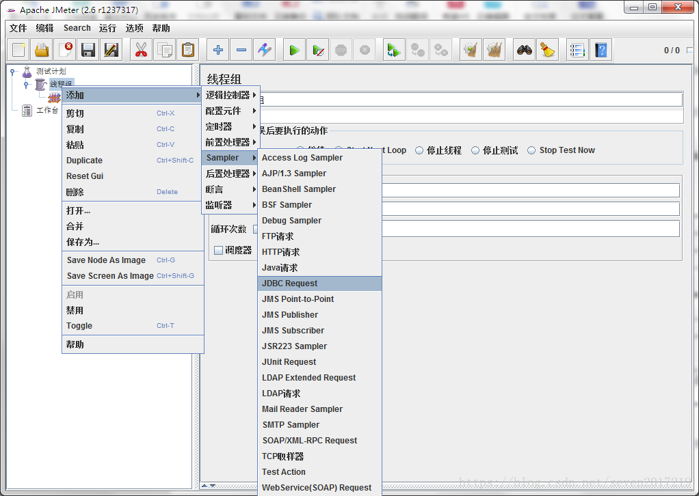Expand the 断言 submenu
The height and width of the screenshot is (496, 699).
(x=230, y=189)
